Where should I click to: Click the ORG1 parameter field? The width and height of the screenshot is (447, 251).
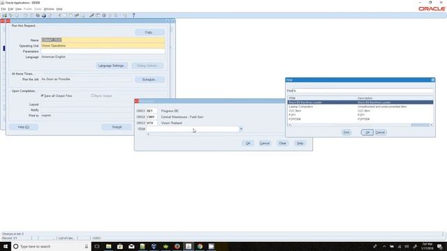tap(152, 111)
